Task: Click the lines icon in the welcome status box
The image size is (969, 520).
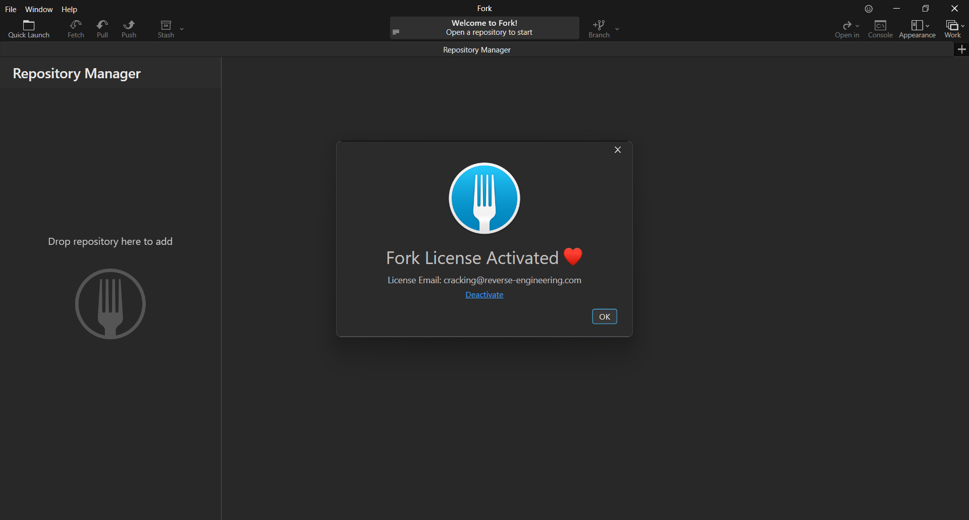Action: coord(396,32)
